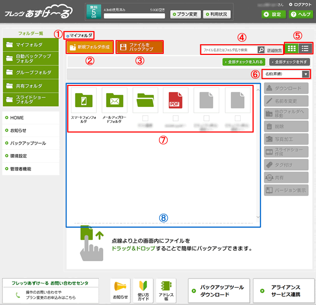Click the タグ付け tag button
The width and height of the screenshot is (316, 305).
286,165
